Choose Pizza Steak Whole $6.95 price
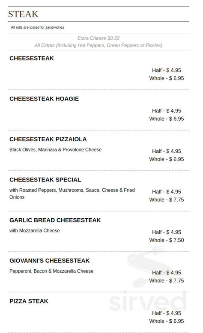The image size is (203, 333). tap(167, 321)
